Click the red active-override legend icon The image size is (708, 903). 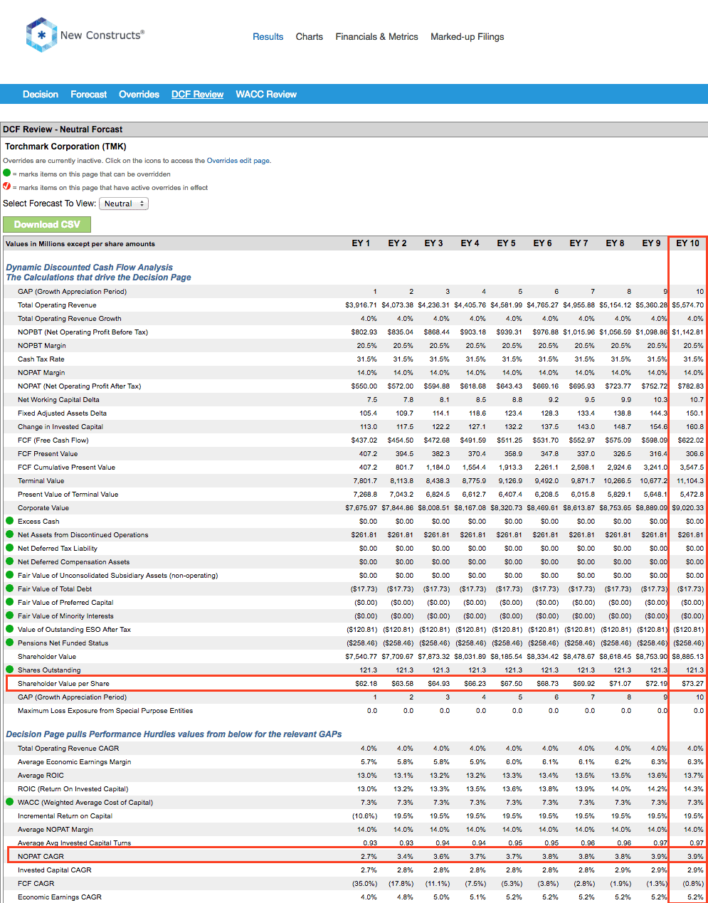tap(7, 186)
